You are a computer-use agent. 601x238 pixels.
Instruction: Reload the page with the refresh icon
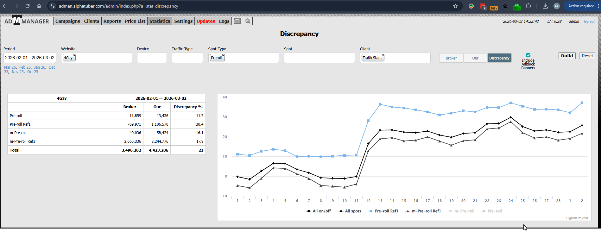28,6
